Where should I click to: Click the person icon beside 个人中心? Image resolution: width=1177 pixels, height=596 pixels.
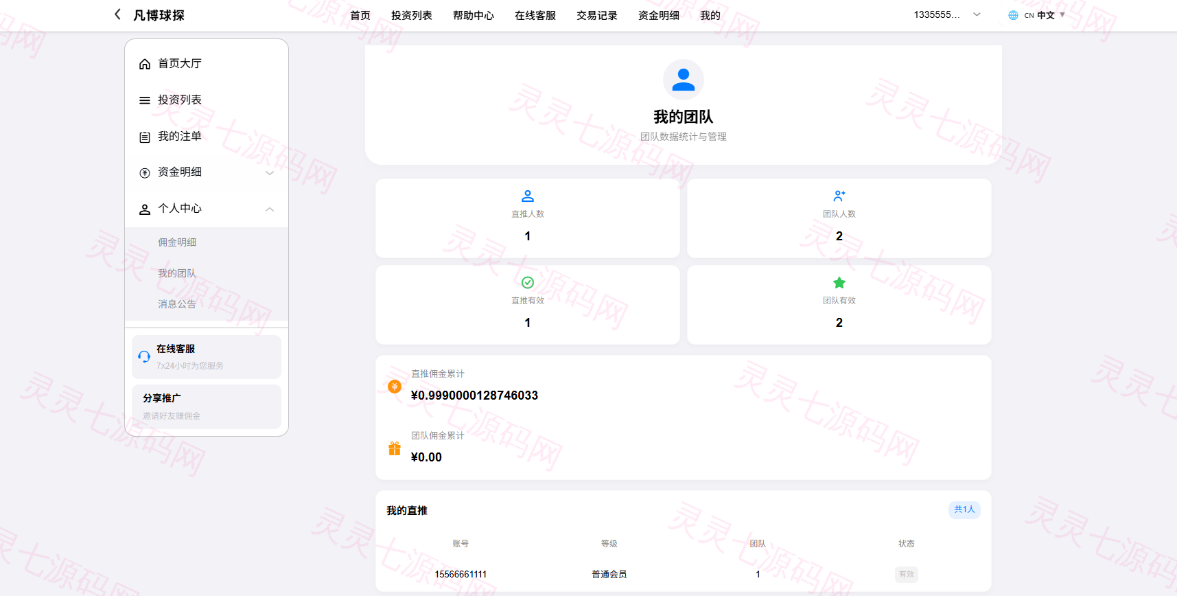click(x=145, y=209)
